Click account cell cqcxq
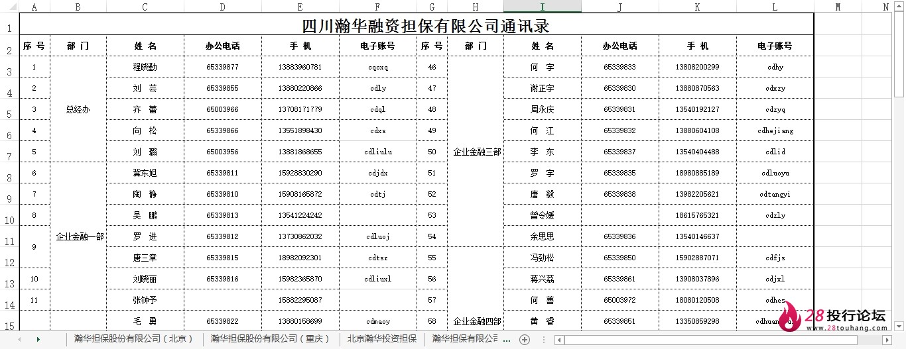 point(378,68)
